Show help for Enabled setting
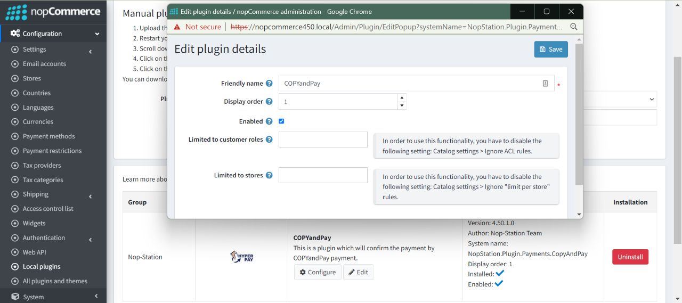Viewport: 682px width, 303px height. [x=269, y=121]
